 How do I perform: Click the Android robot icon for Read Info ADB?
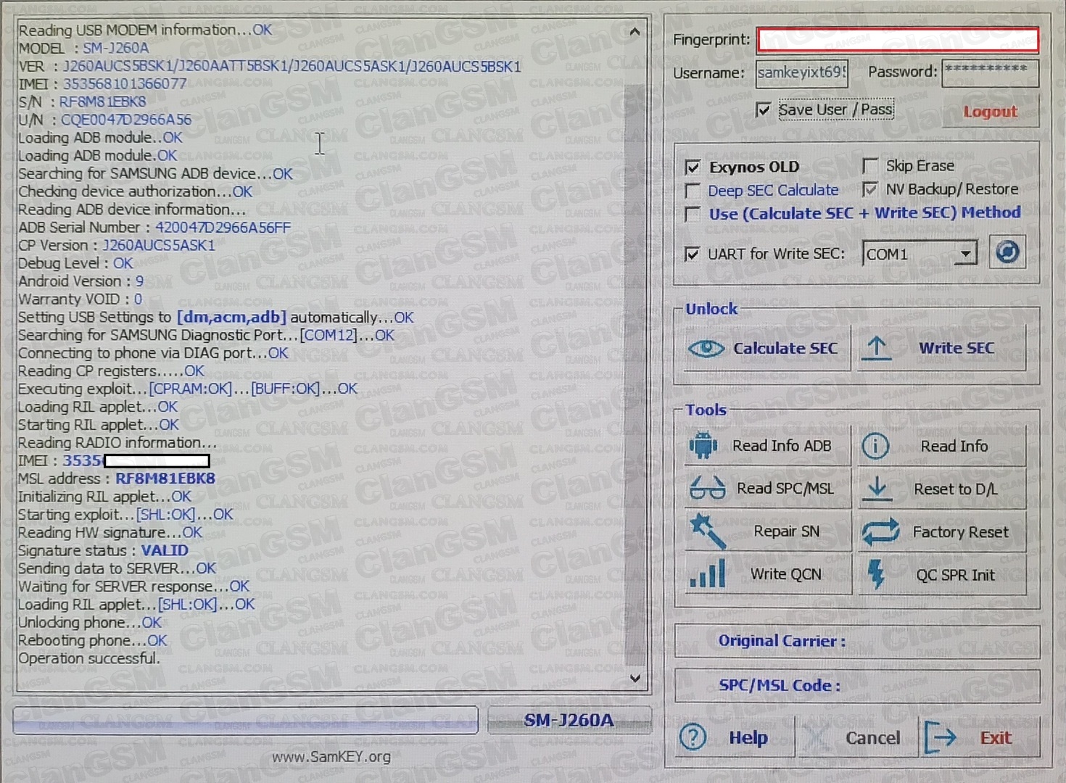pos(703,445)
